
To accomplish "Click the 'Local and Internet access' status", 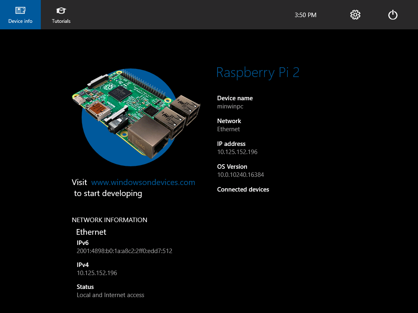I will click(110, 295).
